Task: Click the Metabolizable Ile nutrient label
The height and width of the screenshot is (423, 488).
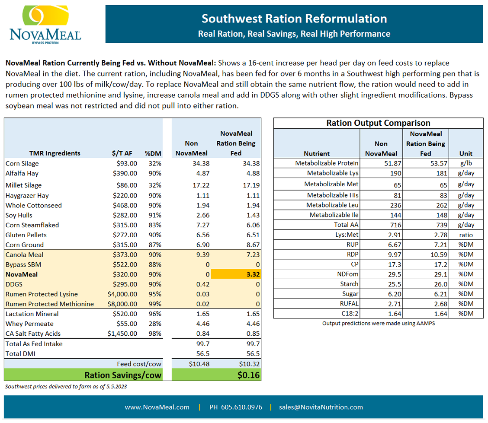Action: [x=334, y=215]
